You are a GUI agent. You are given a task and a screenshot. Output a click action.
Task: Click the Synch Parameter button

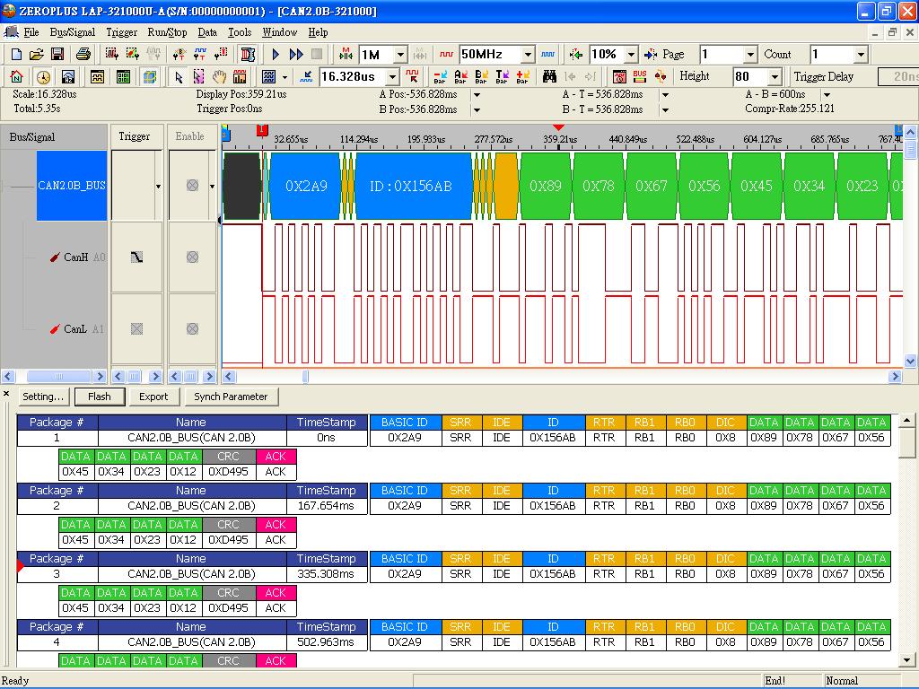click(230, 397)
